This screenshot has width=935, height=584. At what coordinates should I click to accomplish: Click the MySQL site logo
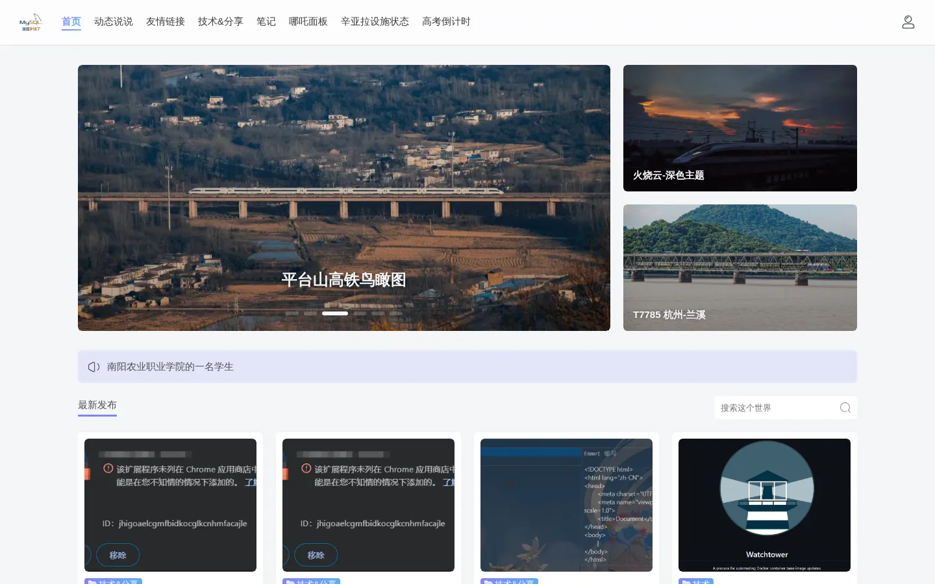(31, 22)
